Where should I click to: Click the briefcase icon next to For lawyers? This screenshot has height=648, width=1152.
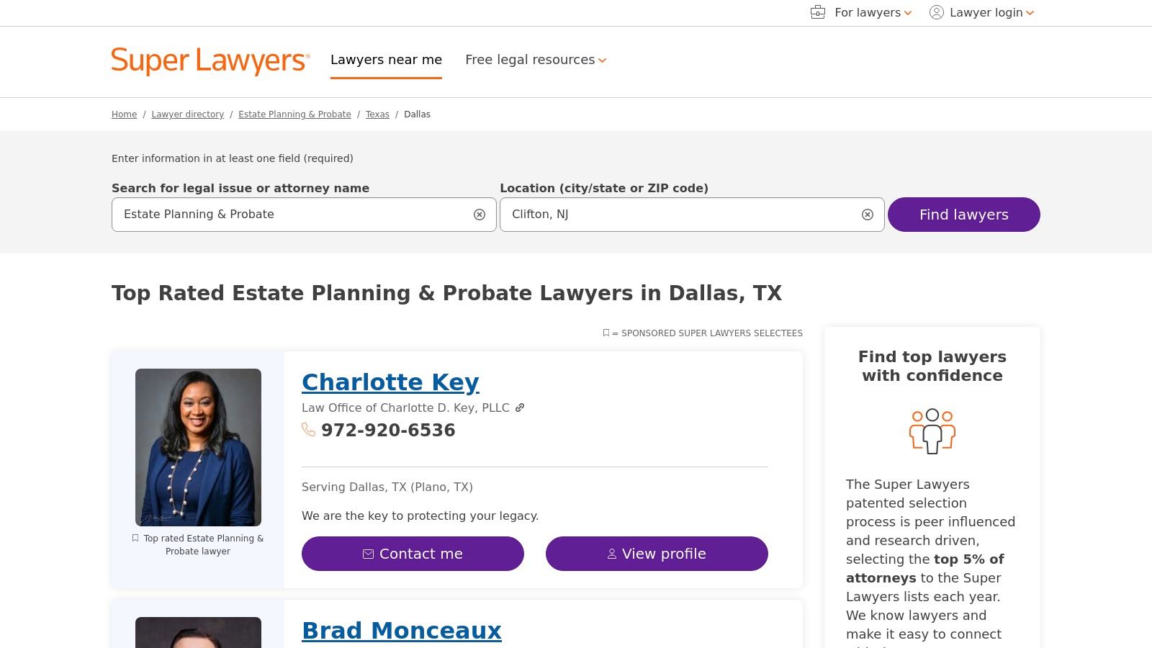(817, 12)
